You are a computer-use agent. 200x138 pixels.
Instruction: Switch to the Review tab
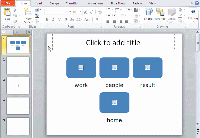coord(137,3)
